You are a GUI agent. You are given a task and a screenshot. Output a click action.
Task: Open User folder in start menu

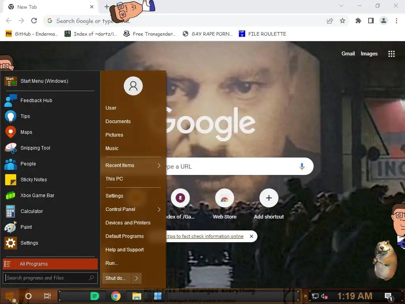point(111,108)
